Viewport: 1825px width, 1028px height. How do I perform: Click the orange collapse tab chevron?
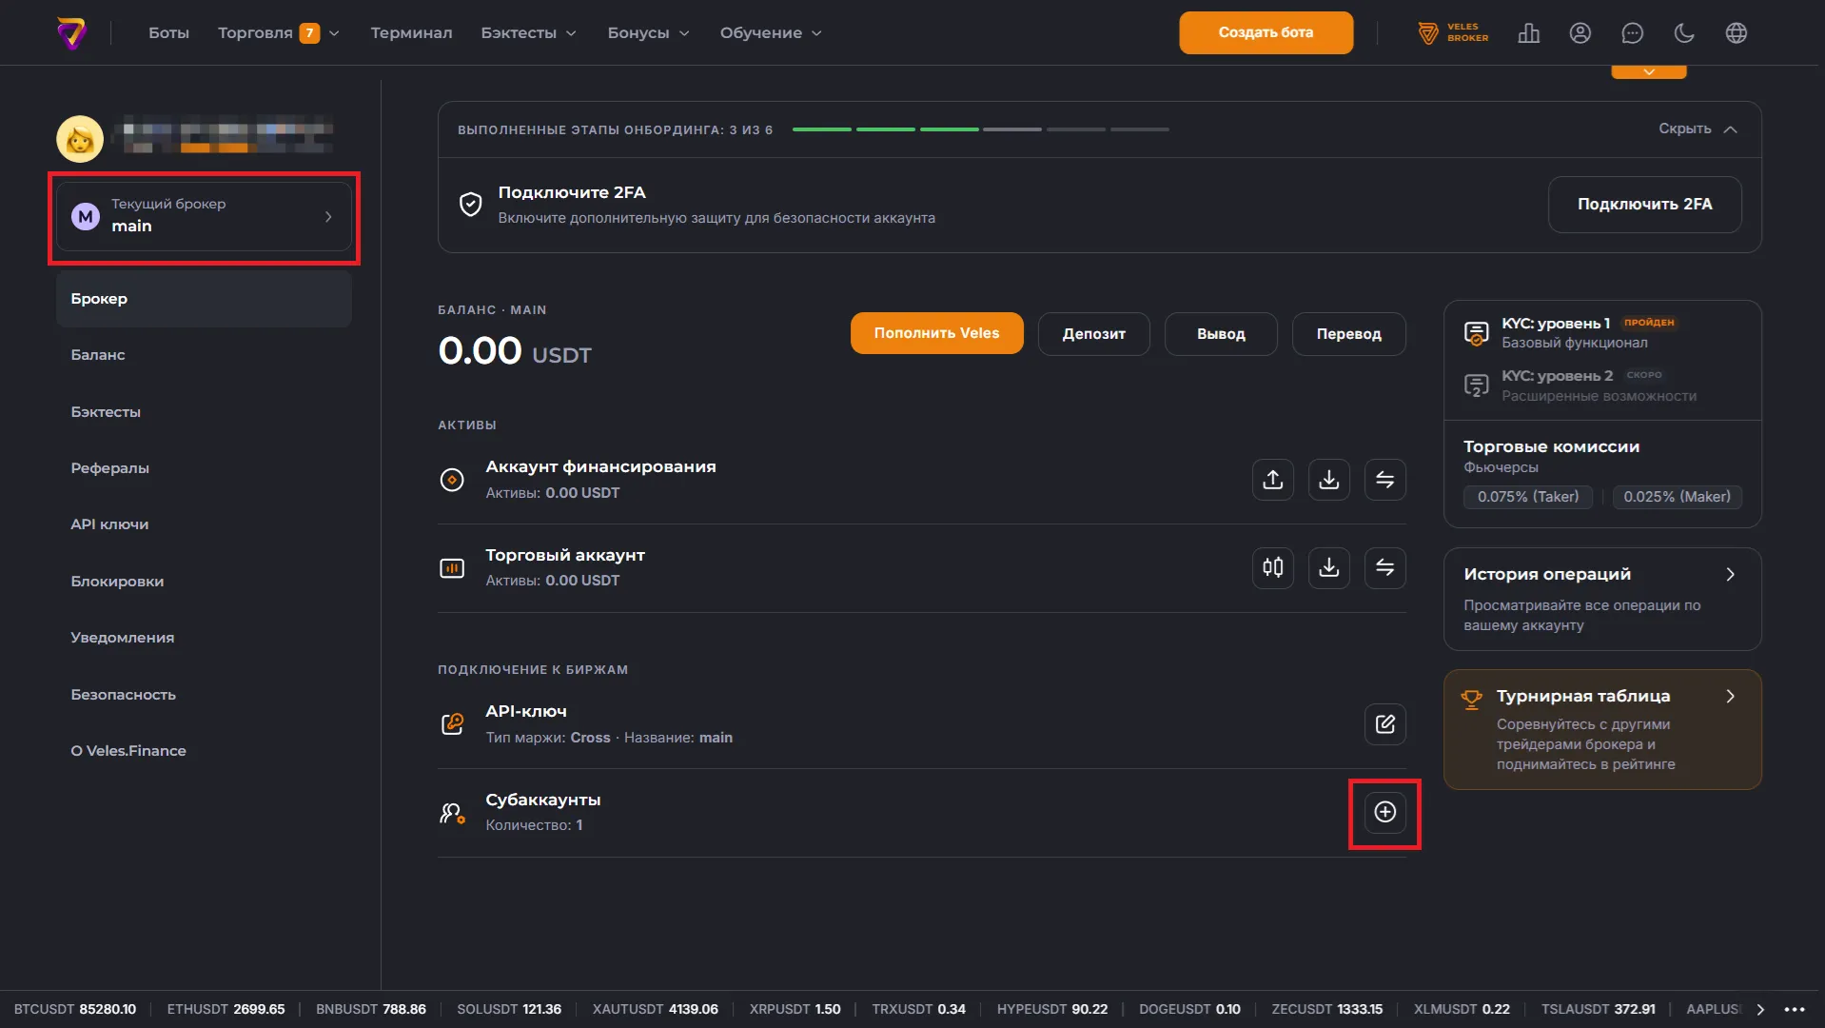[x=1649, y=72]
